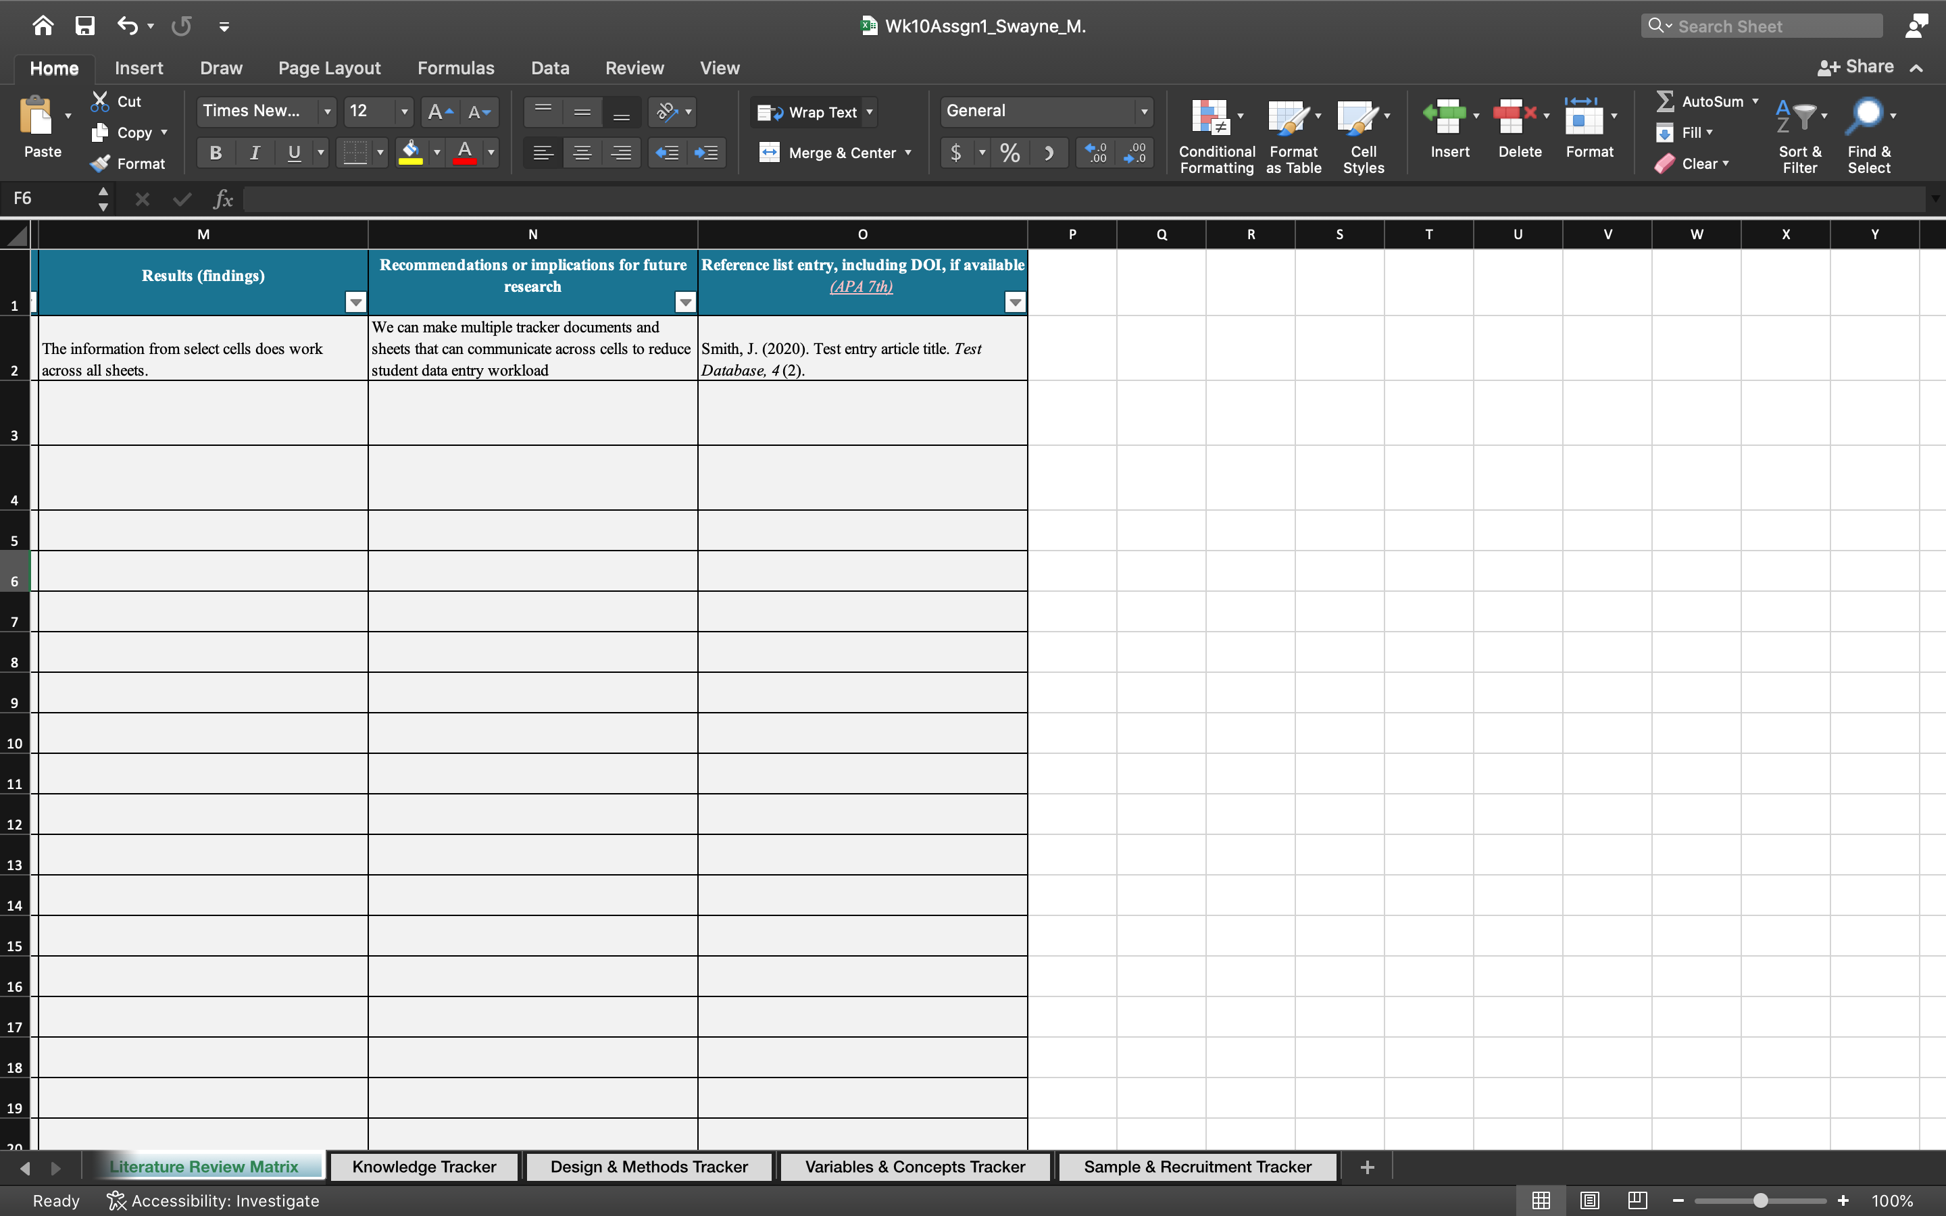Apply italic formatting
Screen dimensions: 1946x1216
click(254, 152)
